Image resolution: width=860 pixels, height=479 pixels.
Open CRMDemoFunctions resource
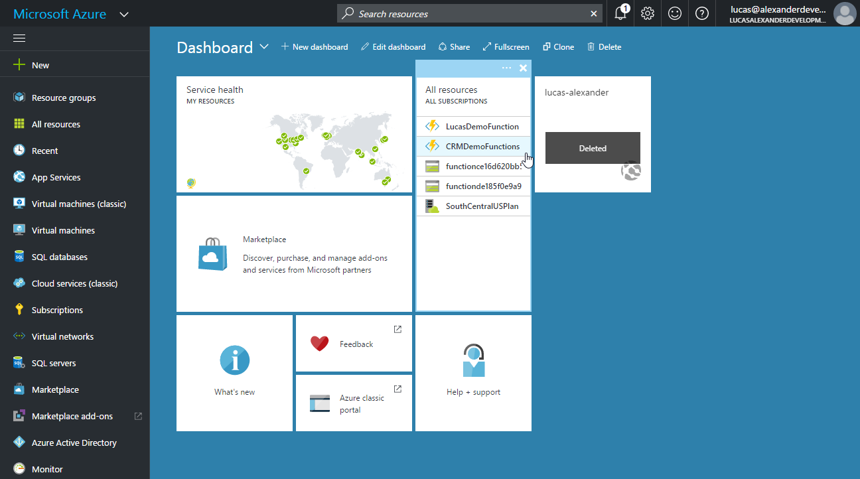pos(473,146)
